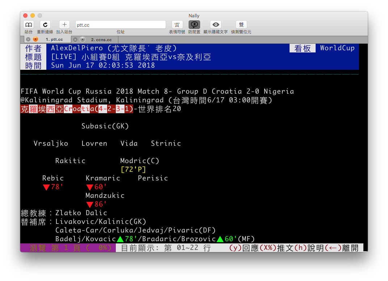Click the red 60' substitution marker under Kramaric

[96, 187]
